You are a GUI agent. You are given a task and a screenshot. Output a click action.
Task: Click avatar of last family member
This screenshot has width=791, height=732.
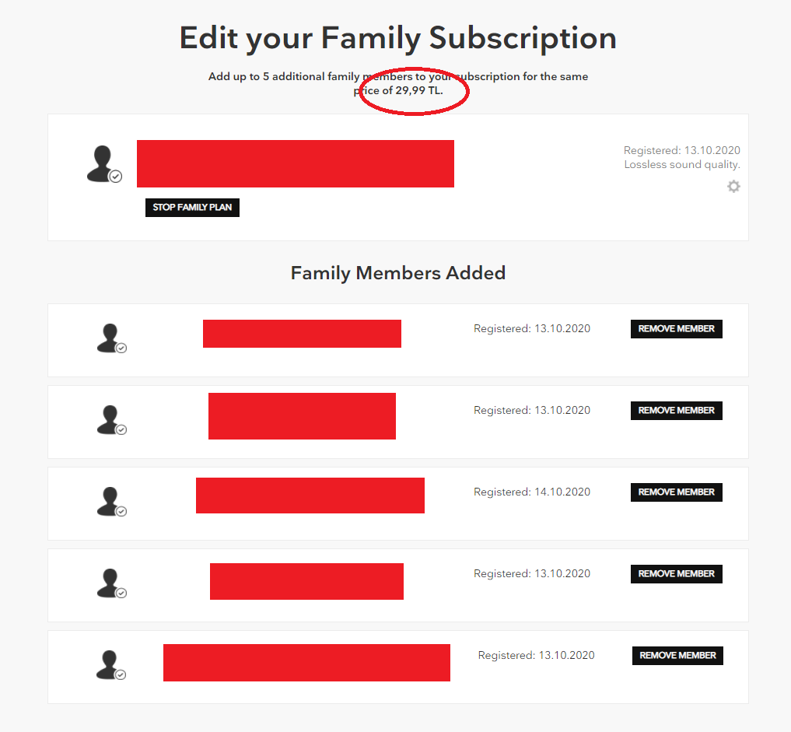point(111,665)
